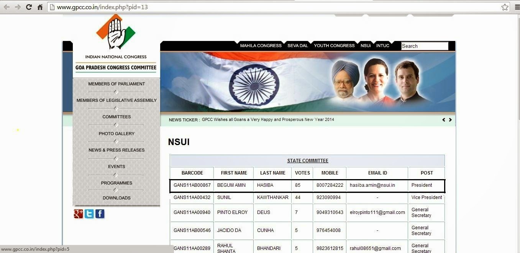520x253 pixels.
Task: Click the EMAIL ID column header
Action: click(x=377, y=173)
